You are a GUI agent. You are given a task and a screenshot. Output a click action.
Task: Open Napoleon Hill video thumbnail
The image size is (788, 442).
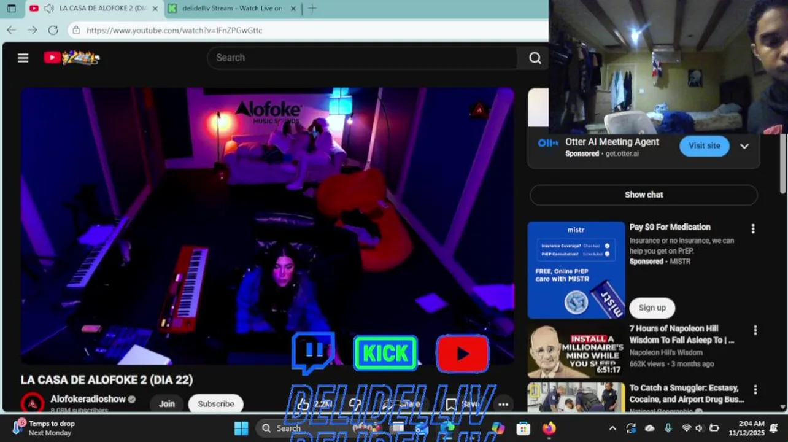click(576, 351)
